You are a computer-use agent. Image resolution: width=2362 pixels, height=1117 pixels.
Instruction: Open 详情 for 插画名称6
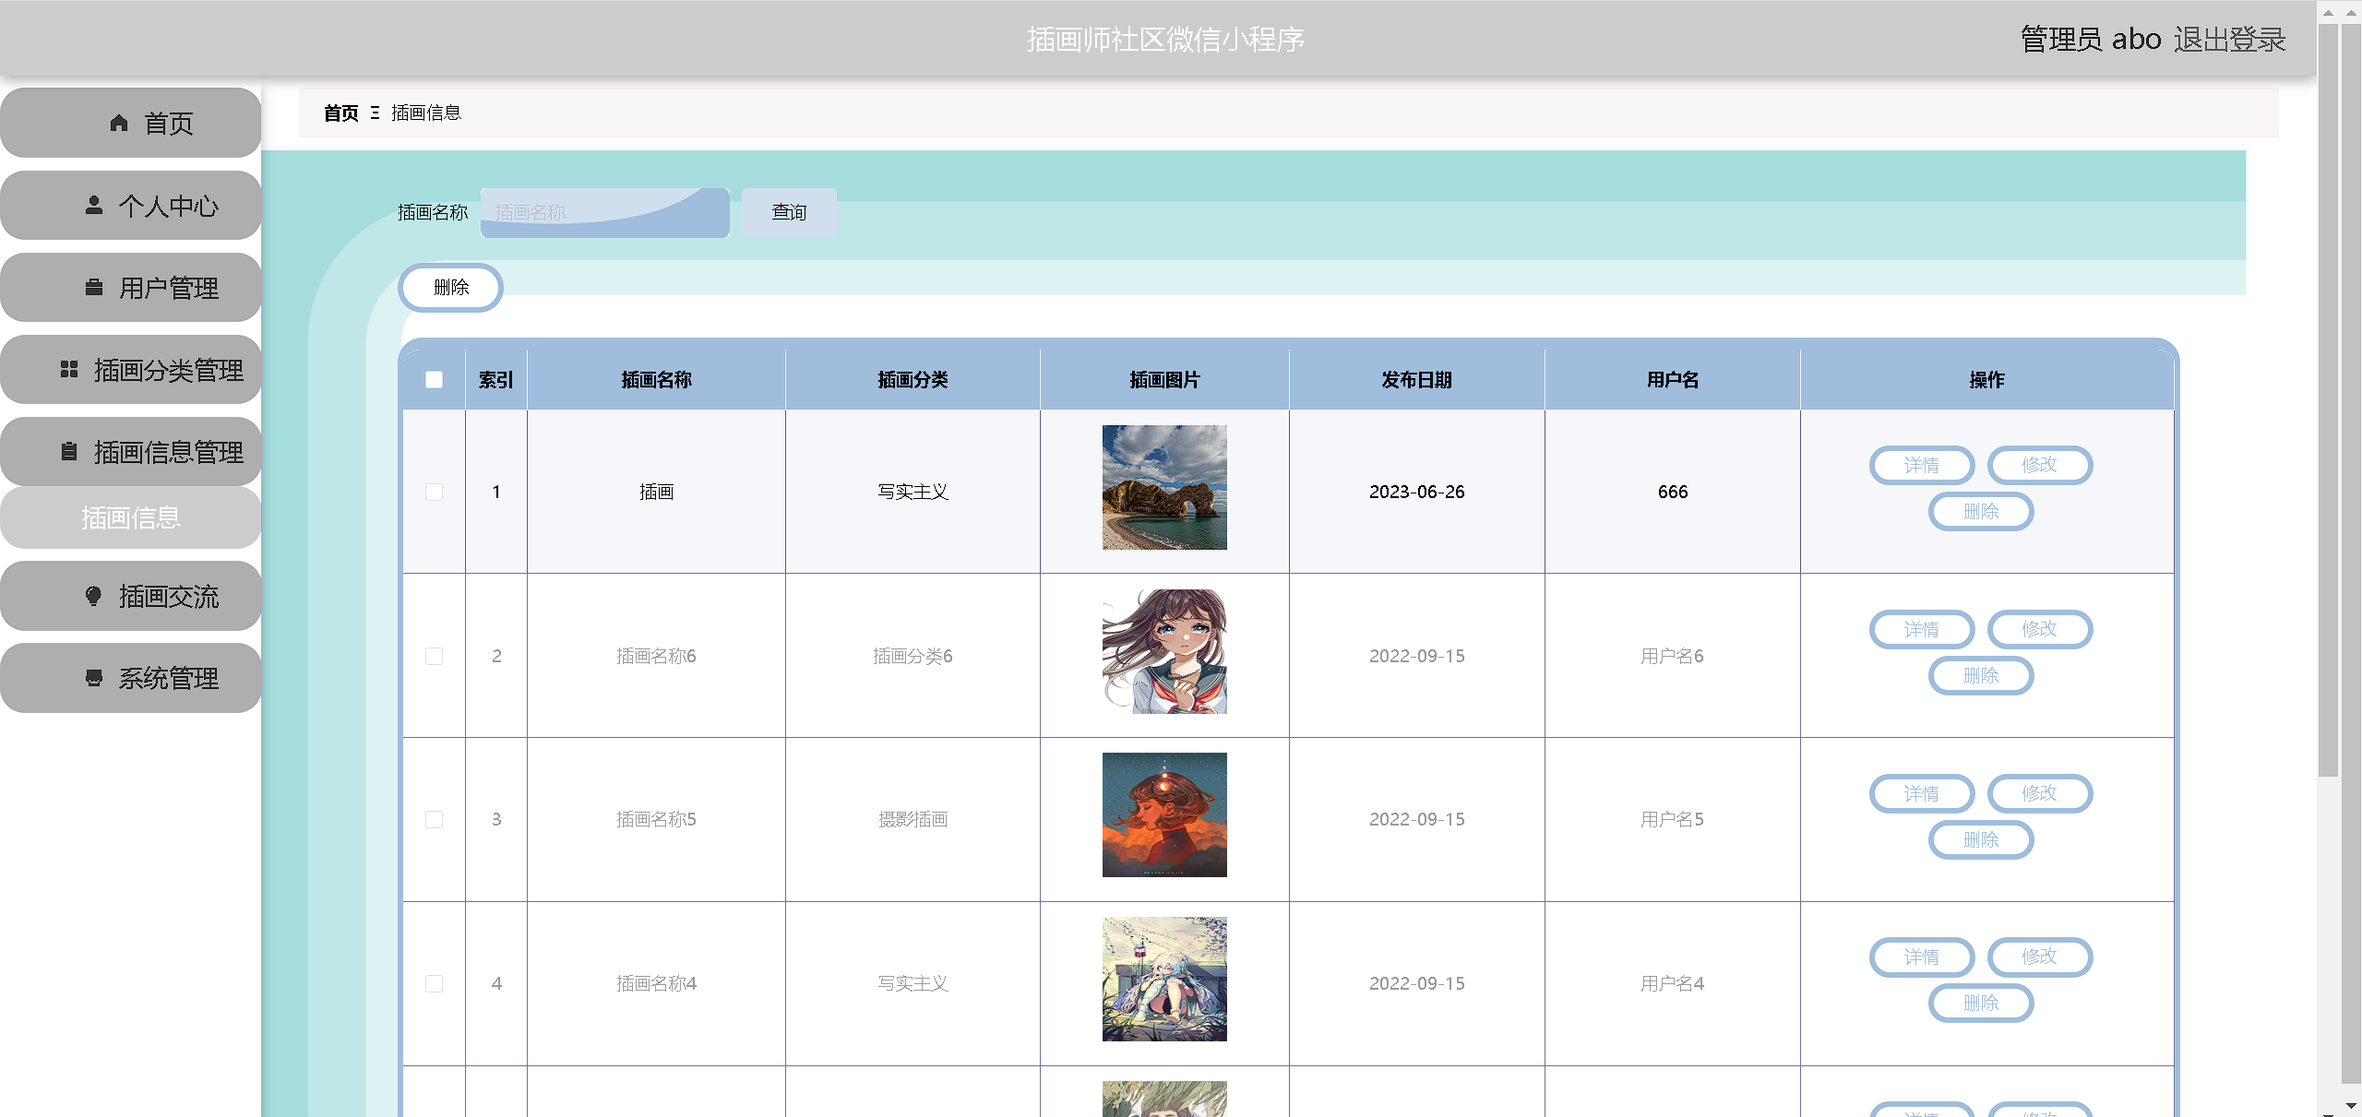(x=1922, y=629)
